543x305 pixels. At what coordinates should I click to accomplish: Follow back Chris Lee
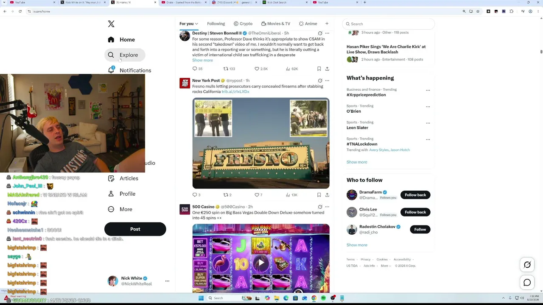click(415, 212)
